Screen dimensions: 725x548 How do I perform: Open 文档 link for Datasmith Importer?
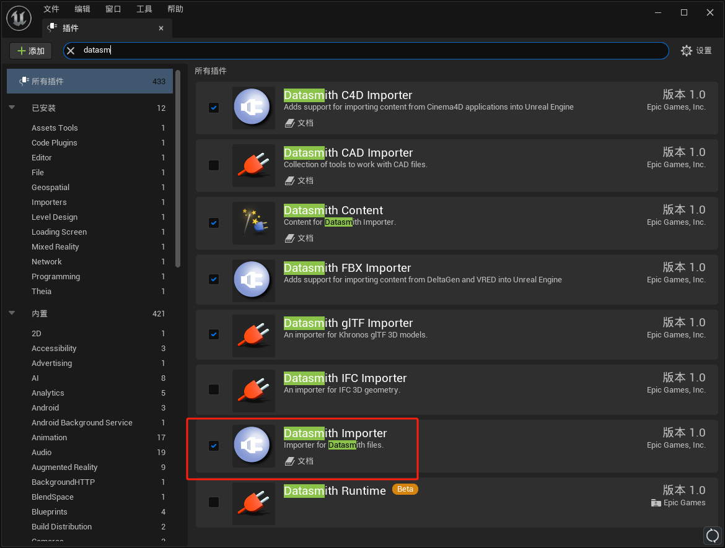pyautogui.click(x=305, y=461)
